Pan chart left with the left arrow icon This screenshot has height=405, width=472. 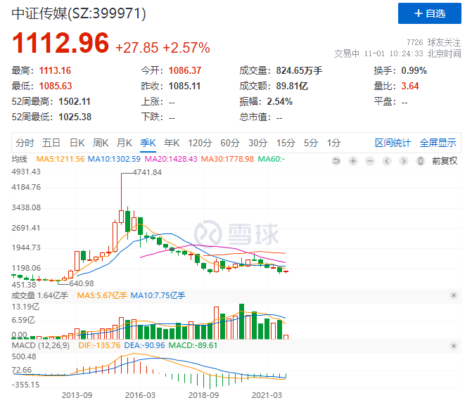click(x=386, y=161)
